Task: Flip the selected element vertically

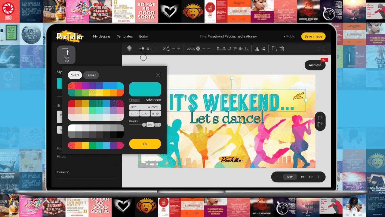Action: (x=263, y=49)
